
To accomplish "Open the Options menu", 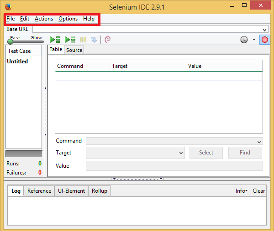I will point(68,19).
